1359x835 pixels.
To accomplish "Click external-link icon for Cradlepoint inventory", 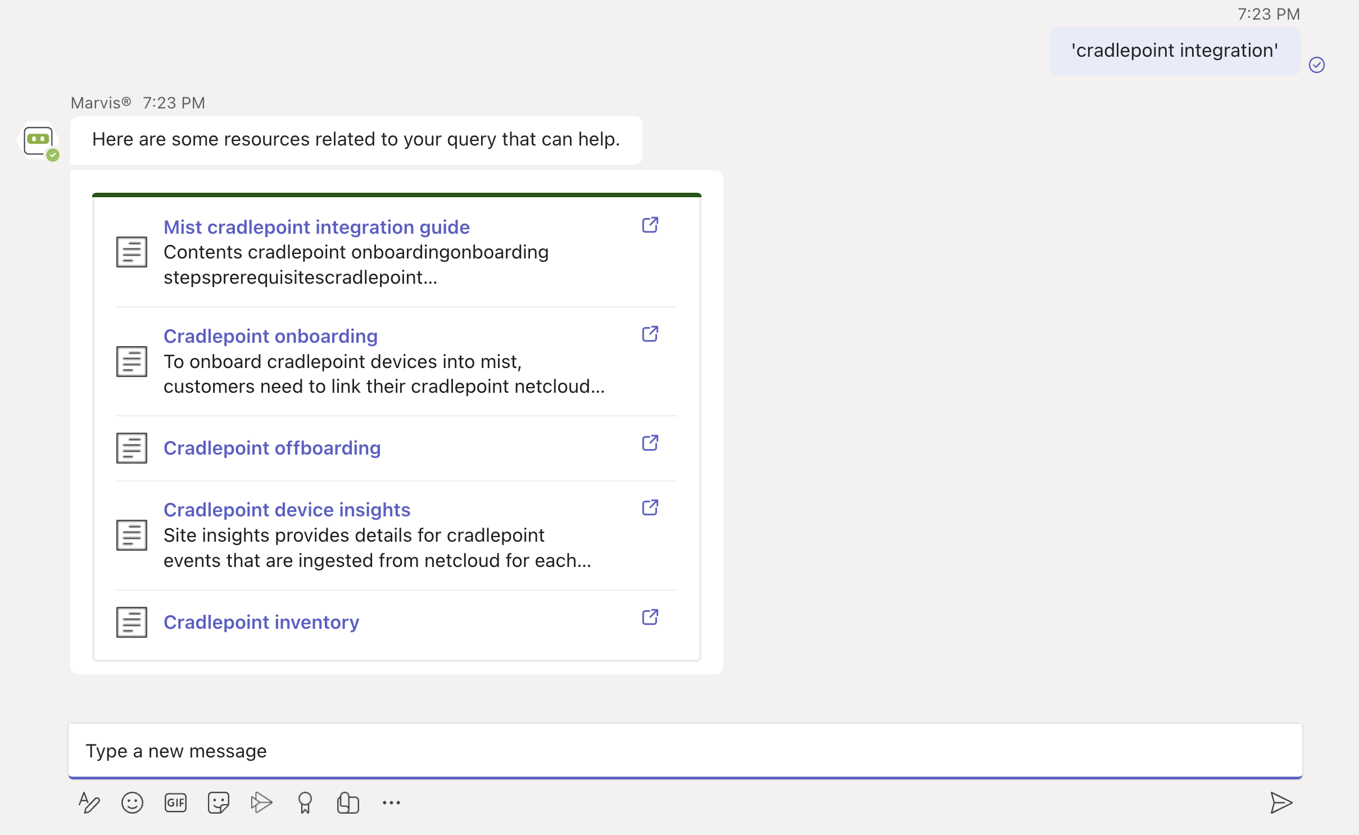I will point(650,618).
